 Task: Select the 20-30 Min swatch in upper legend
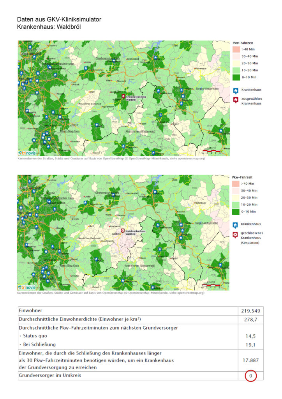[x=236, y=63]
